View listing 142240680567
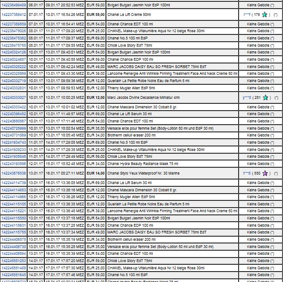This screenshot has width=283, height=282. [14, 121]
